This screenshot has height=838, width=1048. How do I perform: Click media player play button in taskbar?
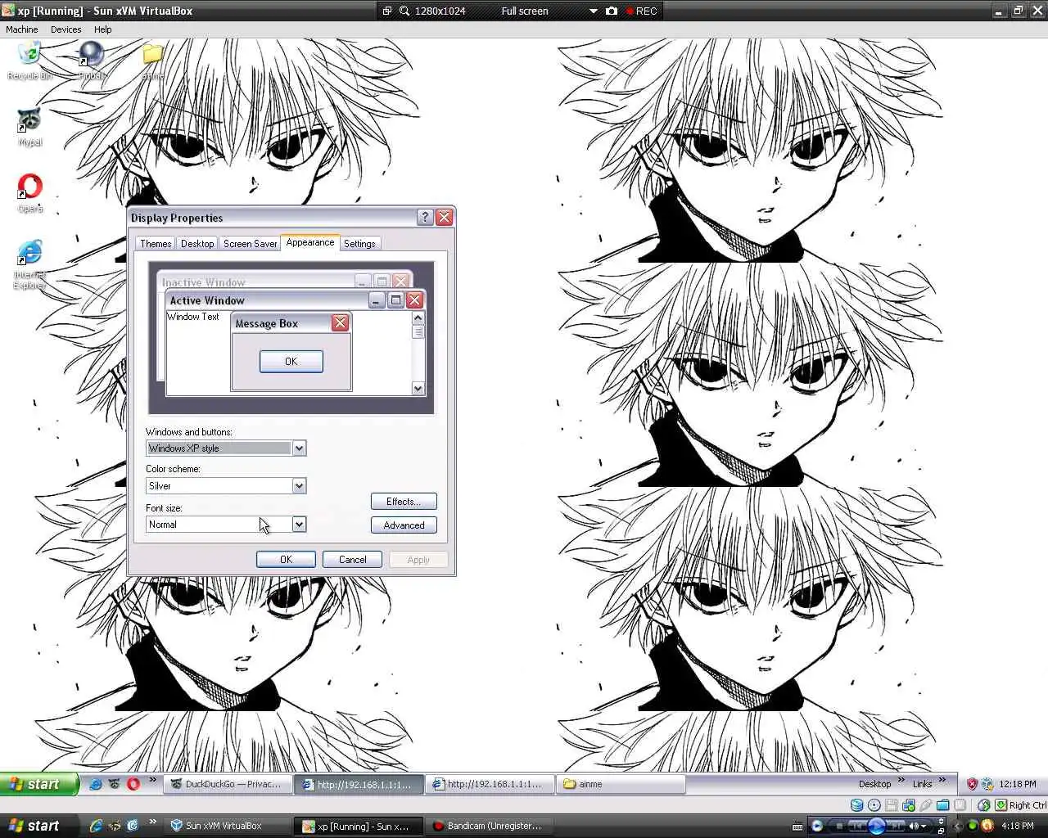coord(876,826)
